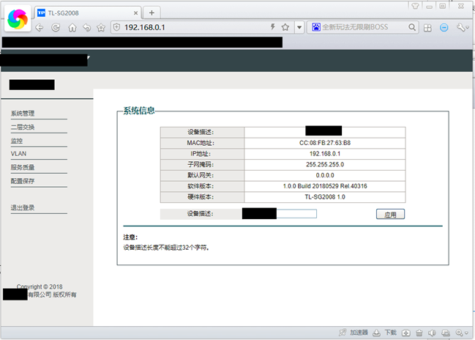Viewport: 475px width, 340px height.
Task: Click the 下载 download status bar item
Action: [385, 333]
